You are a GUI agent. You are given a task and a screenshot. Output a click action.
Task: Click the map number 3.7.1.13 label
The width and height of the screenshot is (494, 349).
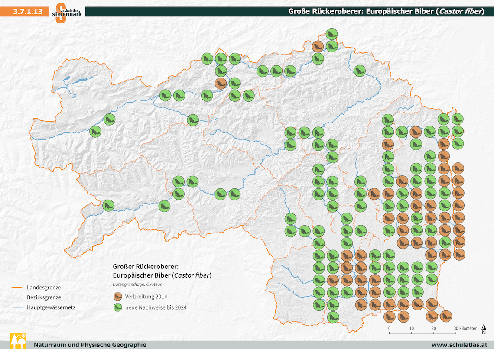click(27, 11)
